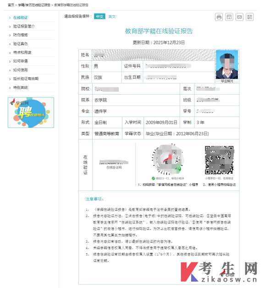The image size is (264, 288).
Task: Open 验证报告简介 sidebar item
Action: coord(24,26)
